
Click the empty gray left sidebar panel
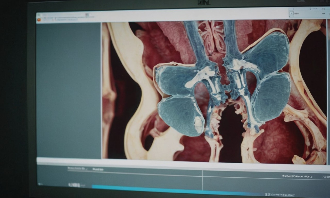coord(68,90)
